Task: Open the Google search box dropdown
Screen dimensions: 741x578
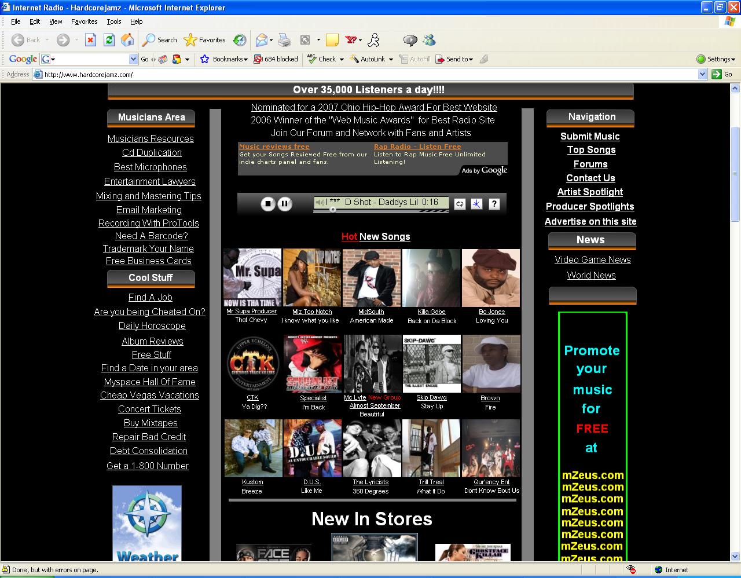Action: pos(133,59)
